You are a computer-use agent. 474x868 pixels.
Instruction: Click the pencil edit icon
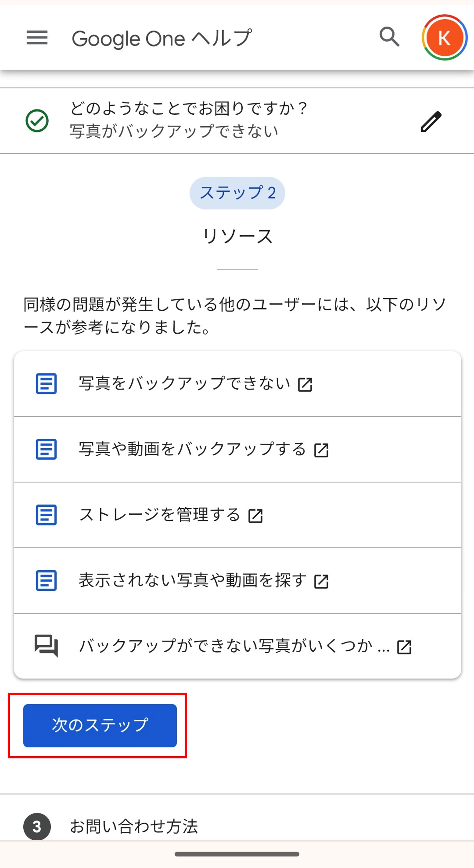pos(431,121)
